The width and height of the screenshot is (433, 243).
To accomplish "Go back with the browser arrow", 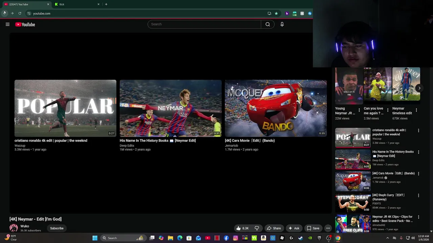I will tap(4, 13).
